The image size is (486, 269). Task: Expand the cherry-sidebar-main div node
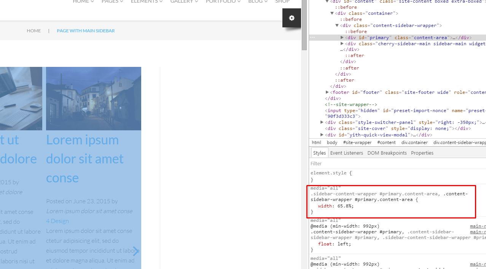pyautogui.click(x=342, y=43)
